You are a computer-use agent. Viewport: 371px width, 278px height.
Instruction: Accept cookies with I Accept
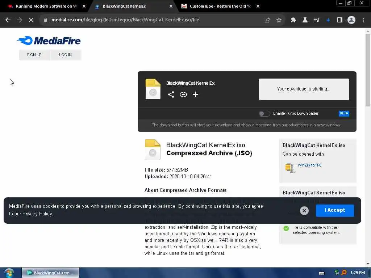335,210
